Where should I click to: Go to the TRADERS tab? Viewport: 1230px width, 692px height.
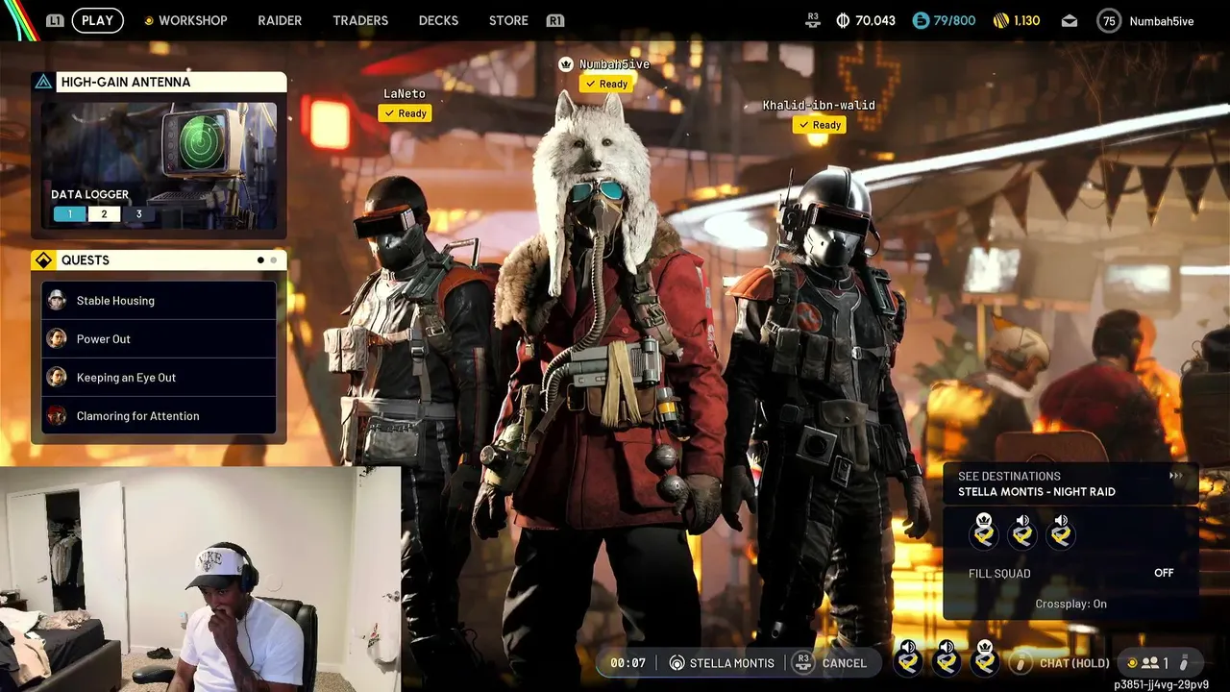tap(360, 20)
